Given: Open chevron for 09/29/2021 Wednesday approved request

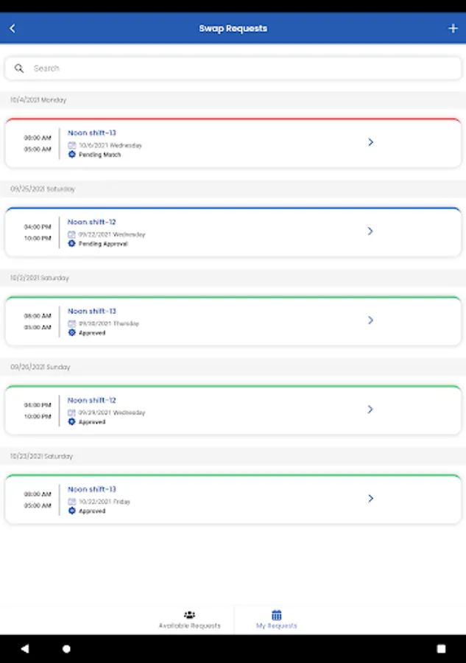Looking at the screenshot, I should 370,410.
